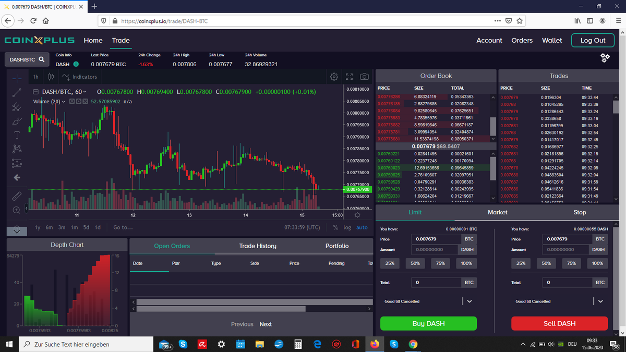Toggle log scale on chart
The image size is (626, 352).
click(x=347, y=227)
